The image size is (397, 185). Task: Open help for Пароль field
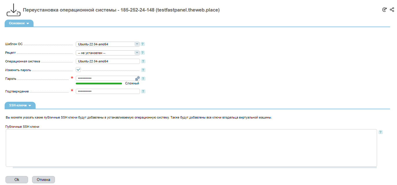pyautogui.click(x=143, y=79)
